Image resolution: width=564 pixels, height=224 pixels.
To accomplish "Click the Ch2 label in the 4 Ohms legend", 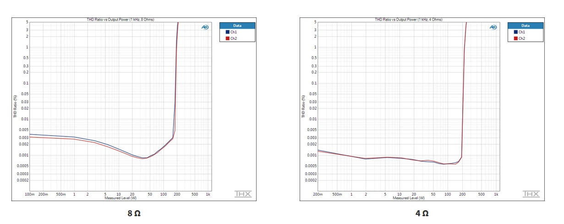I will [522, 38].
